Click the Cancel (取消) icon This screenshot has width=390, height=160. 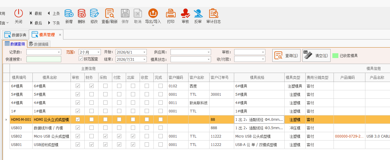point(138,13)
